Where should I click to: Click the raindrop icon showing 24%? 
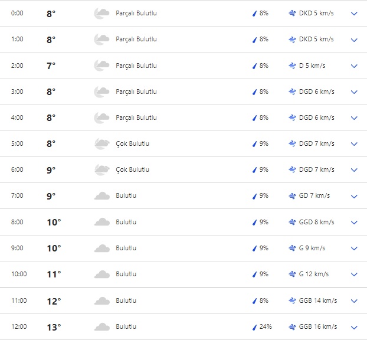pos(255,327)
